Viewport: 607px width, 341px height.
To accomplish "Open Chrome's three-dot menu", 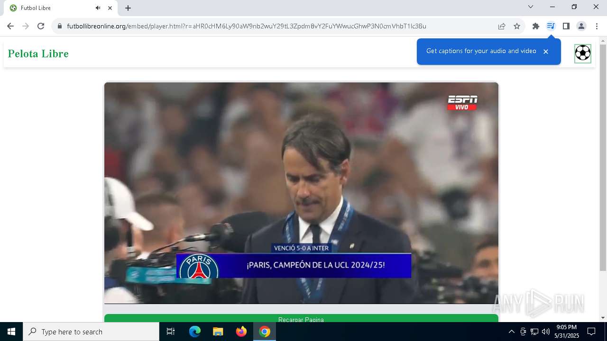I will coord(597,26).
